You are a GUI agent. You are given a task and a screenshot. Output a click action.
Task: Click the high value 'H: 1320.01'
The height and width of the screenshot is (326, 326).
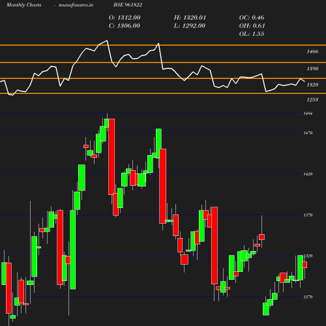coord(190,18)
